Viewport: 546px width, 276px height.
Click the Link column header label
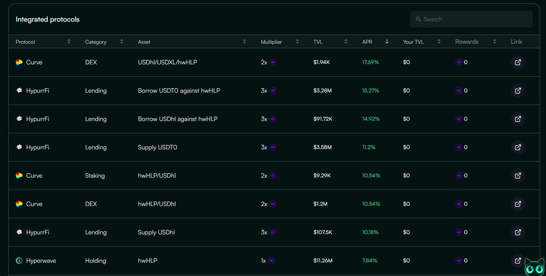tap(516, 42)
